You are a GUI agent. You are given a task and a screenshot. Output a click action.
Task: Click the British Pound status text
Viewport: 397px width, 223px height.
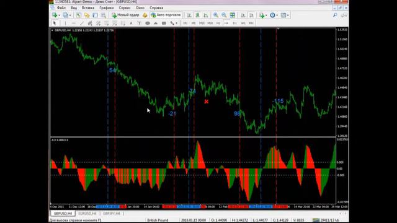pyautogui.click(x=158, y=221)
